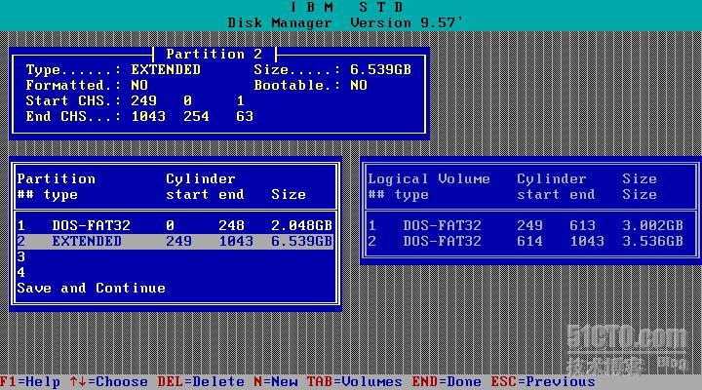The height and width of the screenshot is (390, 702).
Task: Click the Disk Manager Version 9.57 title
Action: tap(345, 22)
